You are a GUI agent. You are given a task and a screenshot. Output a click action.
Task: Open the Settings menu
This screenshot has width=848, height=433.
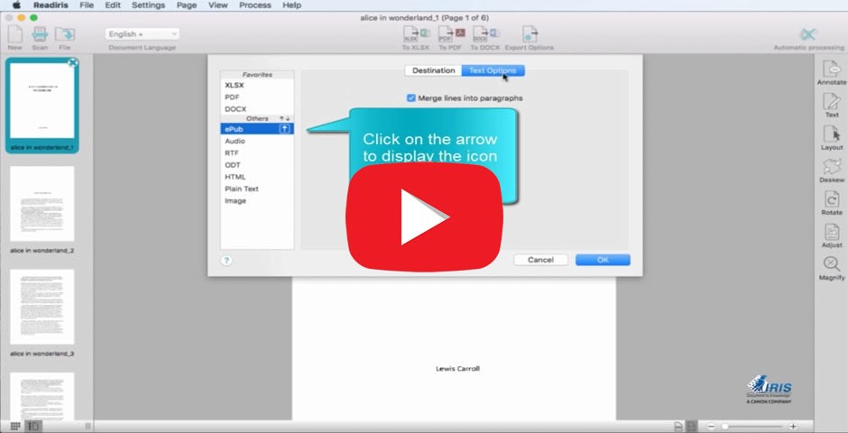148,5
